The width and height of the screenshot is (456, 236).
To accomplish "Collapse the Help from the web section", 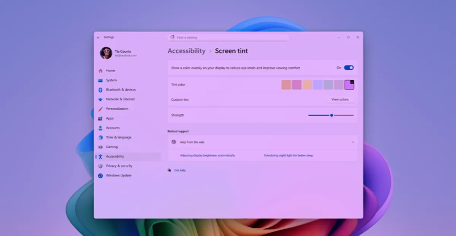I will [x=353, y=142].
